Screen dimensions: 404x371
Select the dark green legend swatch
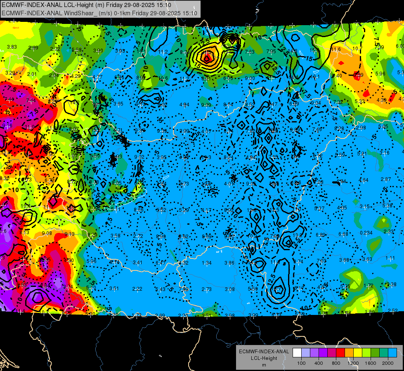coord(375,353)
